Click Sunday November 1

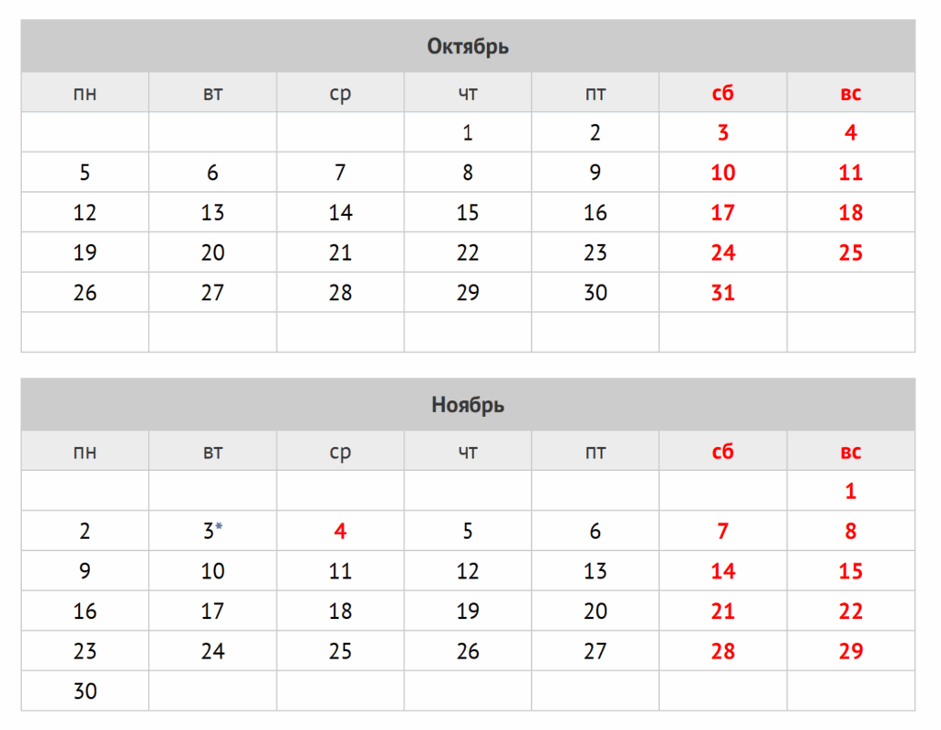(851, 491)
